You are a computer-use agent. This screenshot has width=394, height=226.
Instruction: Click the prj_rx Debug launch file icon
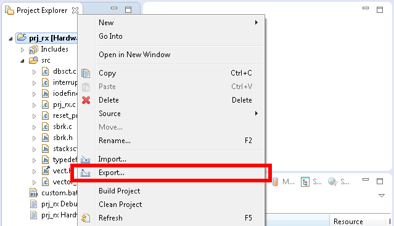(x=33, y=204)
